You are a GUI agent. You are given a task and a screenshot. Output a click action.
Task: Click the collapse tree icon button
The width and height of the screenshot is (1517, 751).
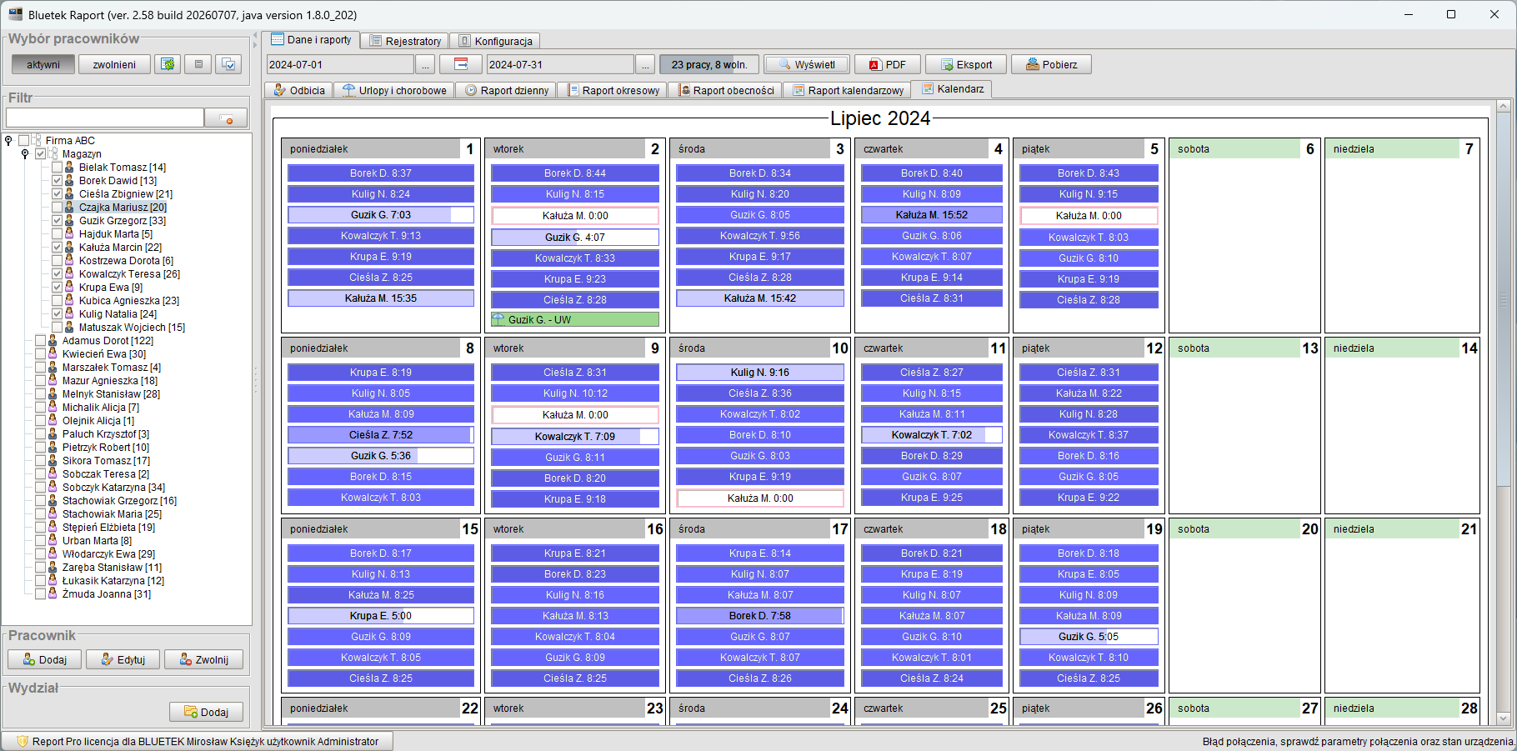coord(198,64)
